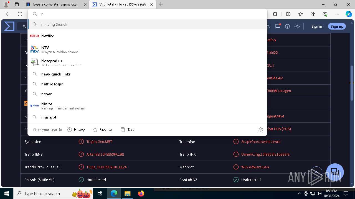Switch to the VirusTotal File tab
The image size is (355, 199).
pyautogui.click(x=123, y=4)
